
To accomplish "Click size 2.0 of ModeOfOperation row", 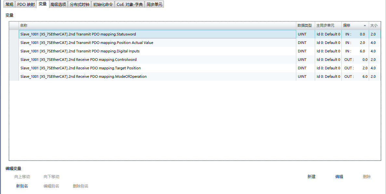I will pyautogui.click(x=375, y=76).
